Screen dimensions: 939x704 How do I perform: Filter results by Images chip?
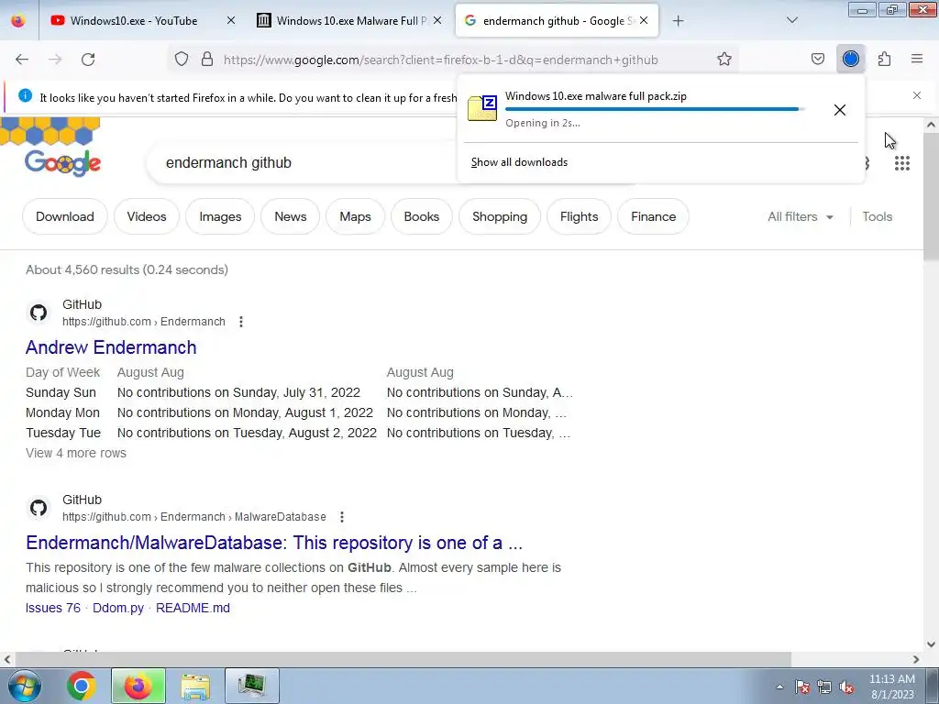(x=220, y=216)
